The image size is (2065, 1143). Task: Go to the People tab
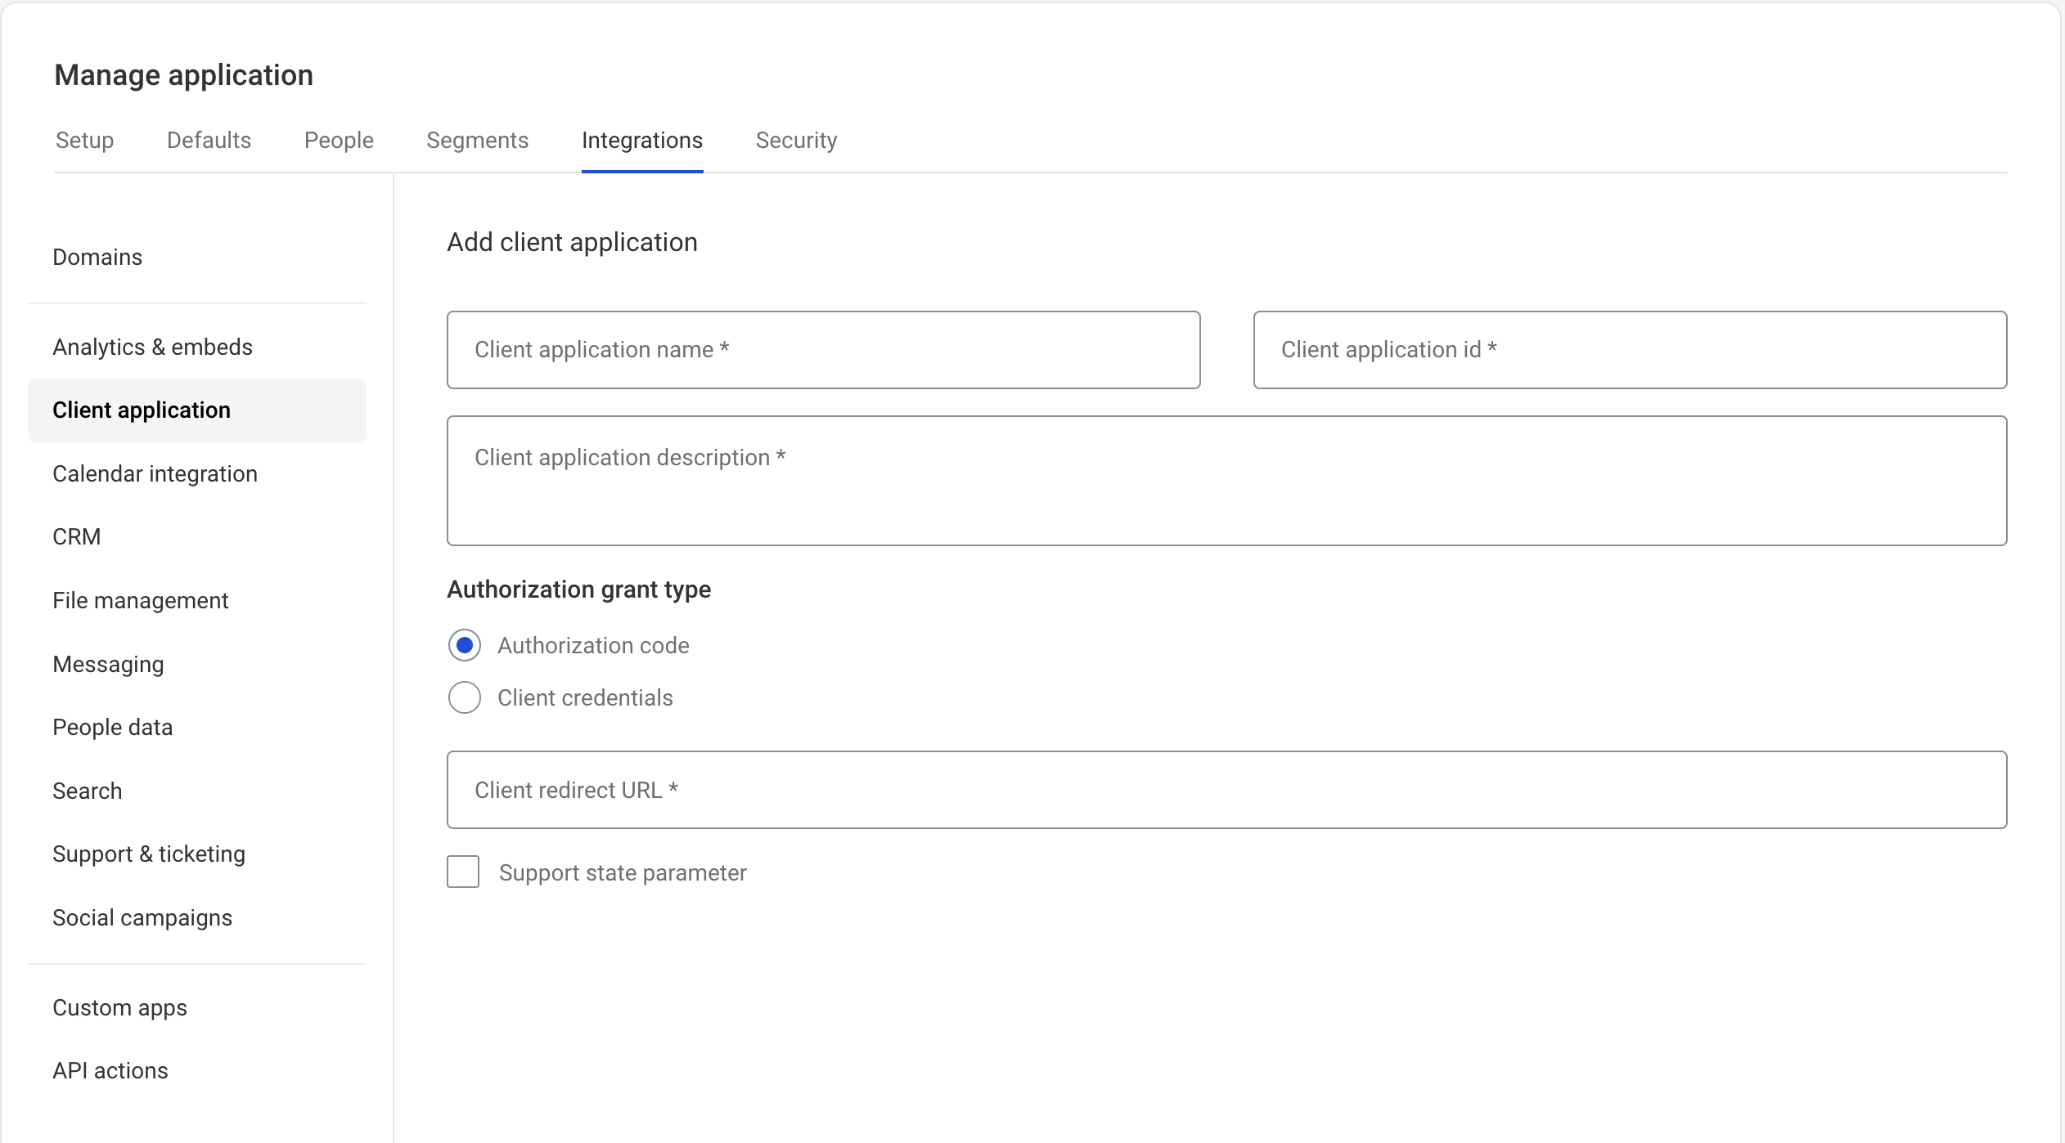point(339,140)
